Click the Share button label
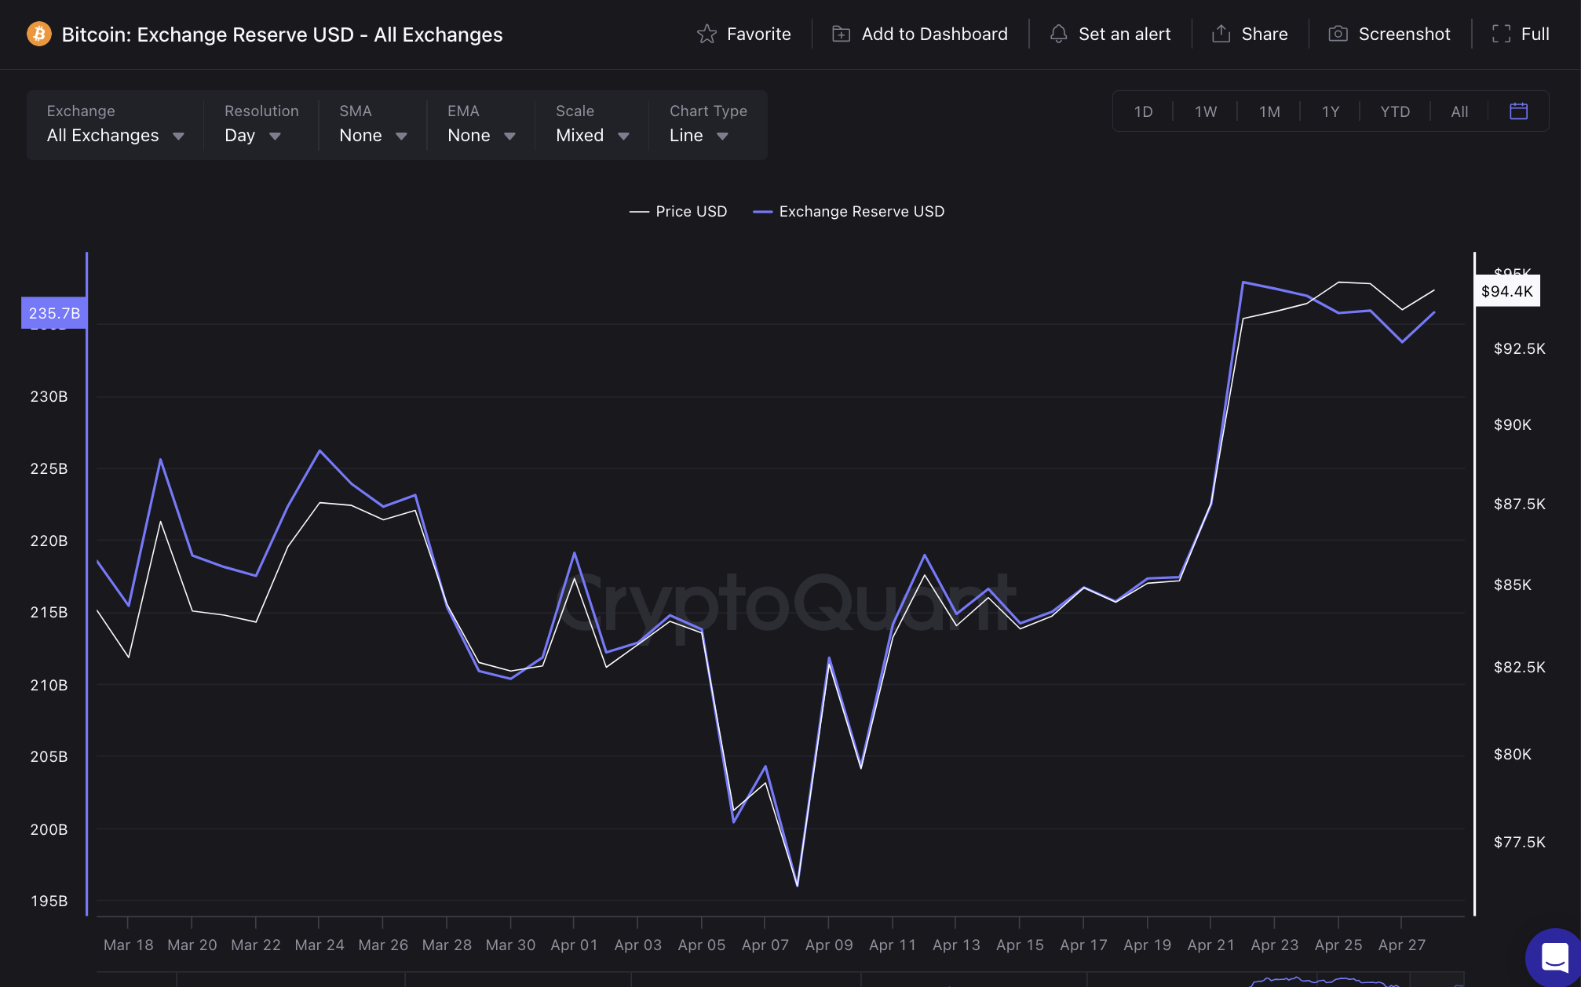1581x987 pixels. [1264, 34]
